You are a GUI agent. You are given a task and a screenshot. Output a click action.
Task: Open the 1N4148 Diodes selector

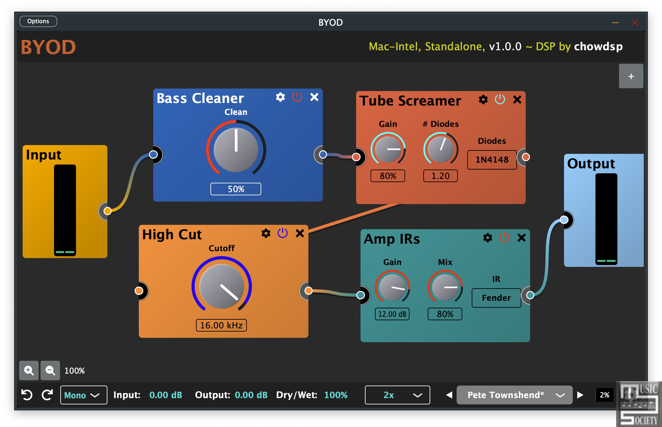click(492, 160)
